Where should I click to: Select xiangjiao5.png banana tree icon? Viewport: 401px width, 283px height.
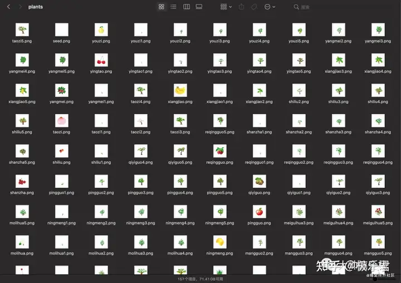click(x=22, y=91)
